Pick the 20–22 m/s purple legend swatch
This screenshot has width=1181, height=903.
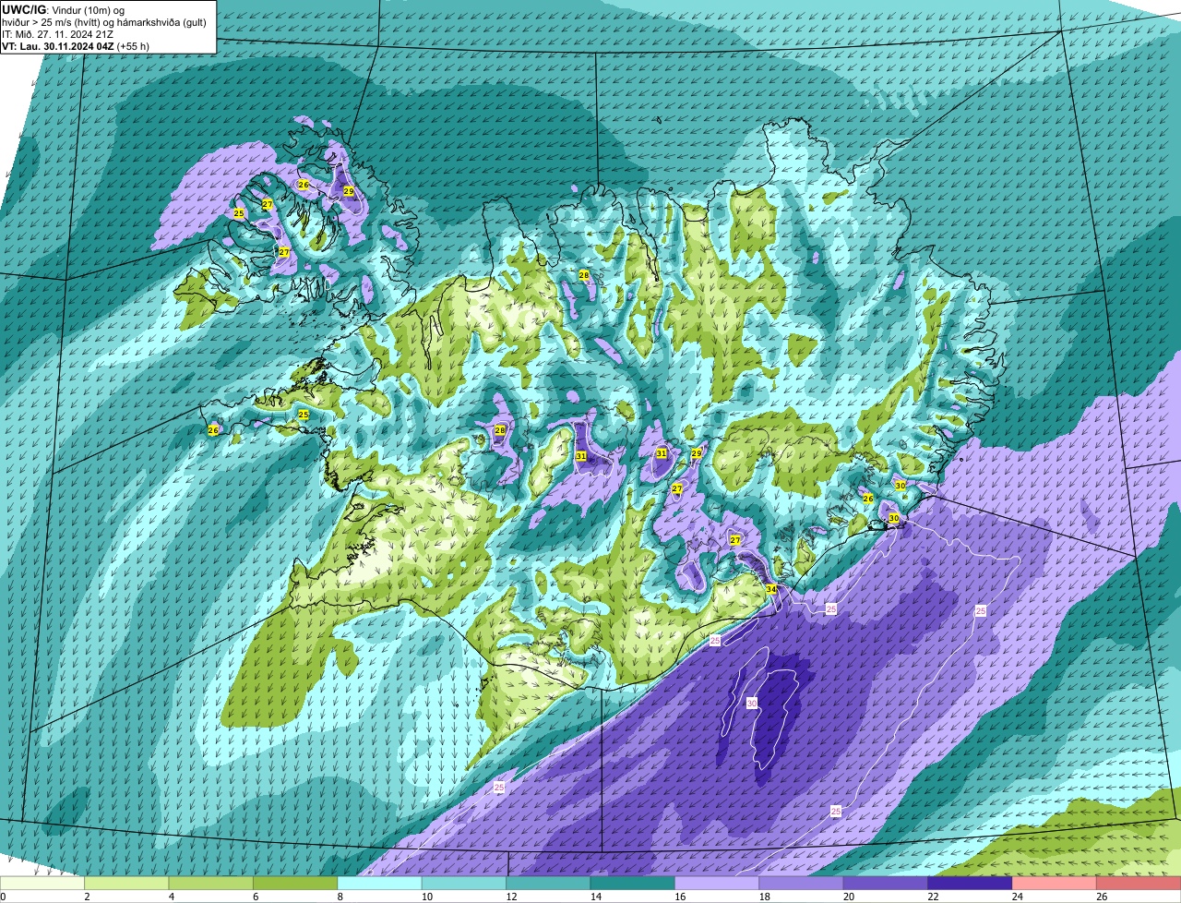[x=887, y=884]
